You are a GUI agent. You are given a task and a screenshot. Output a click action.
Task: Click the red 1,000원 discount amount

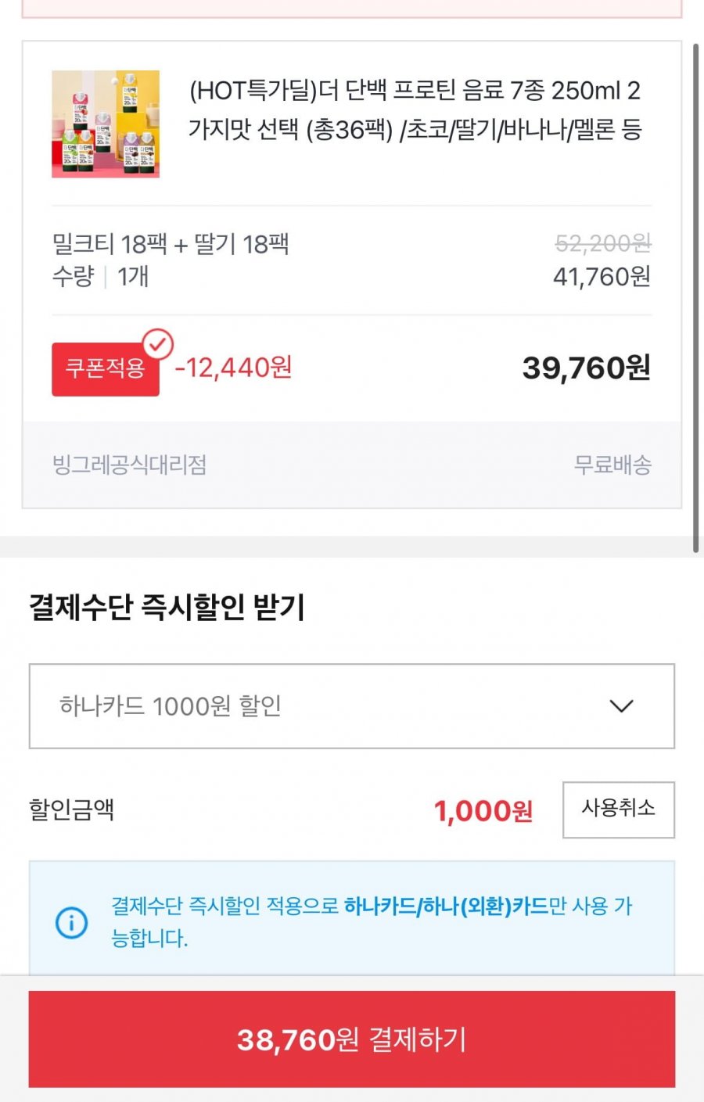coord(483,811)
